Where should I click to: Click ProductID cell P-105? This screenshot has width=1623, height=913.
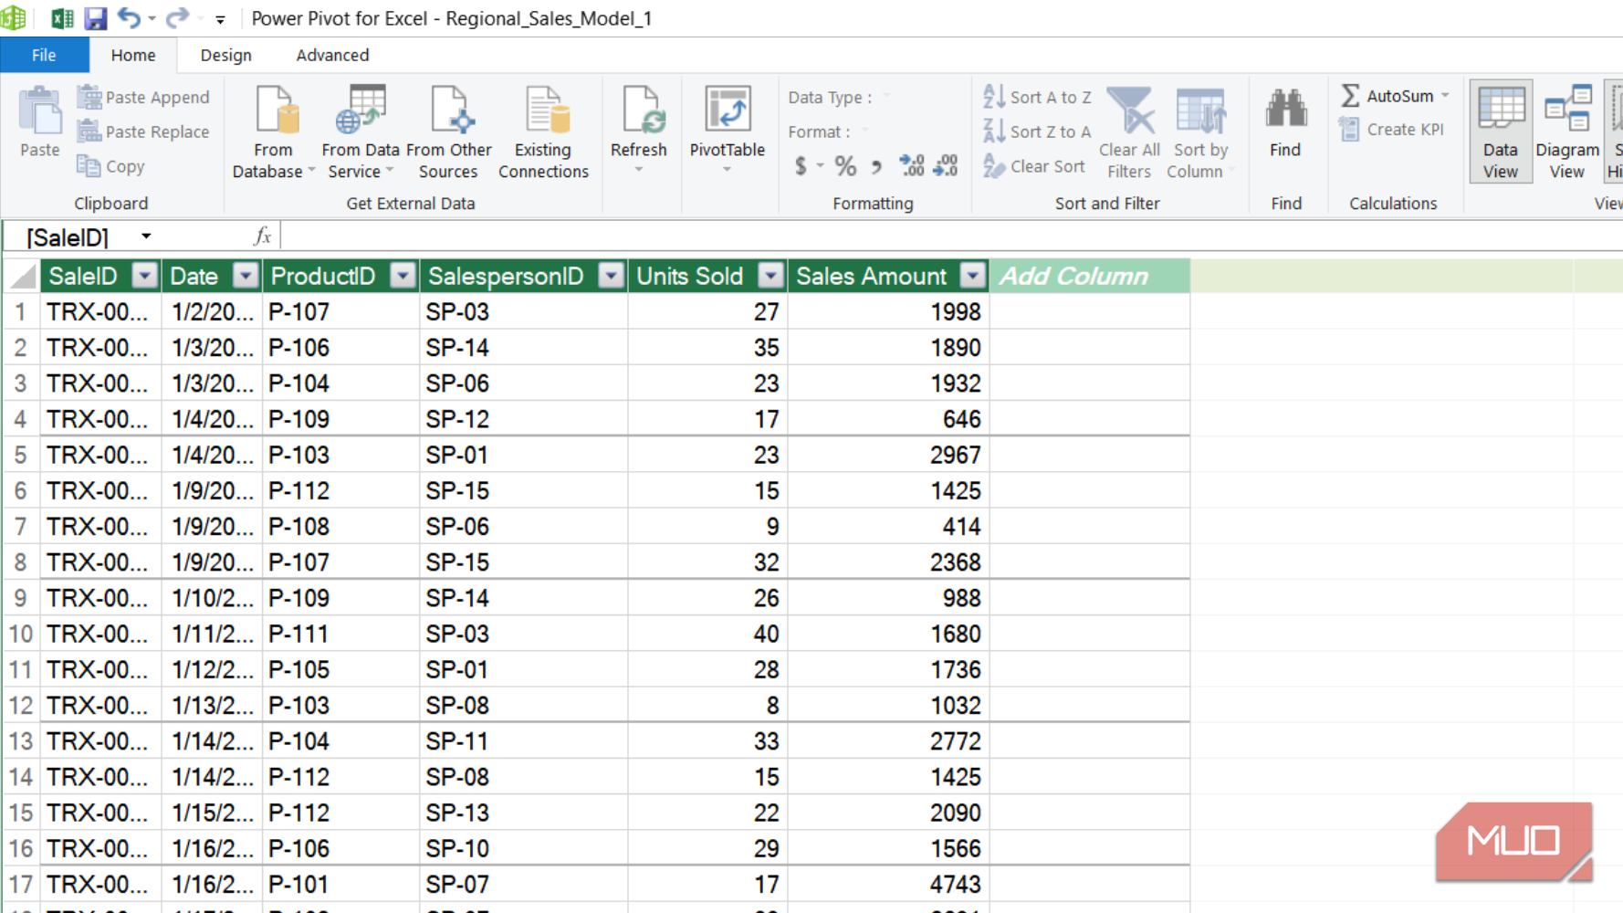pos(341,669)
